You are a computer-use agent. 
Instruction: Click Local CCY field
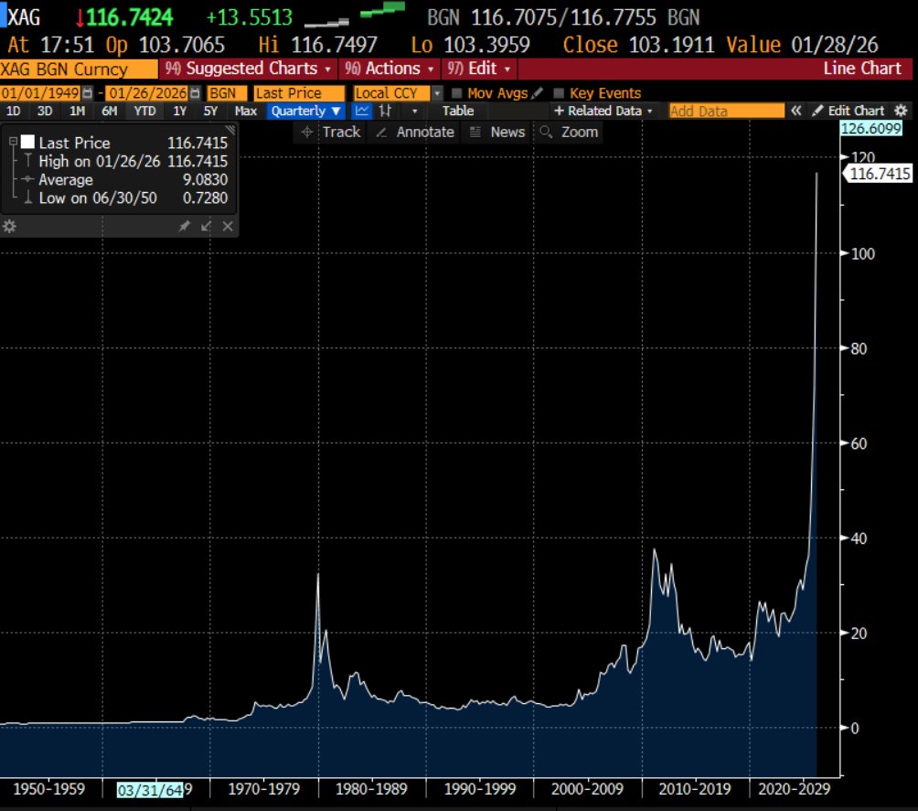[391, 93]
